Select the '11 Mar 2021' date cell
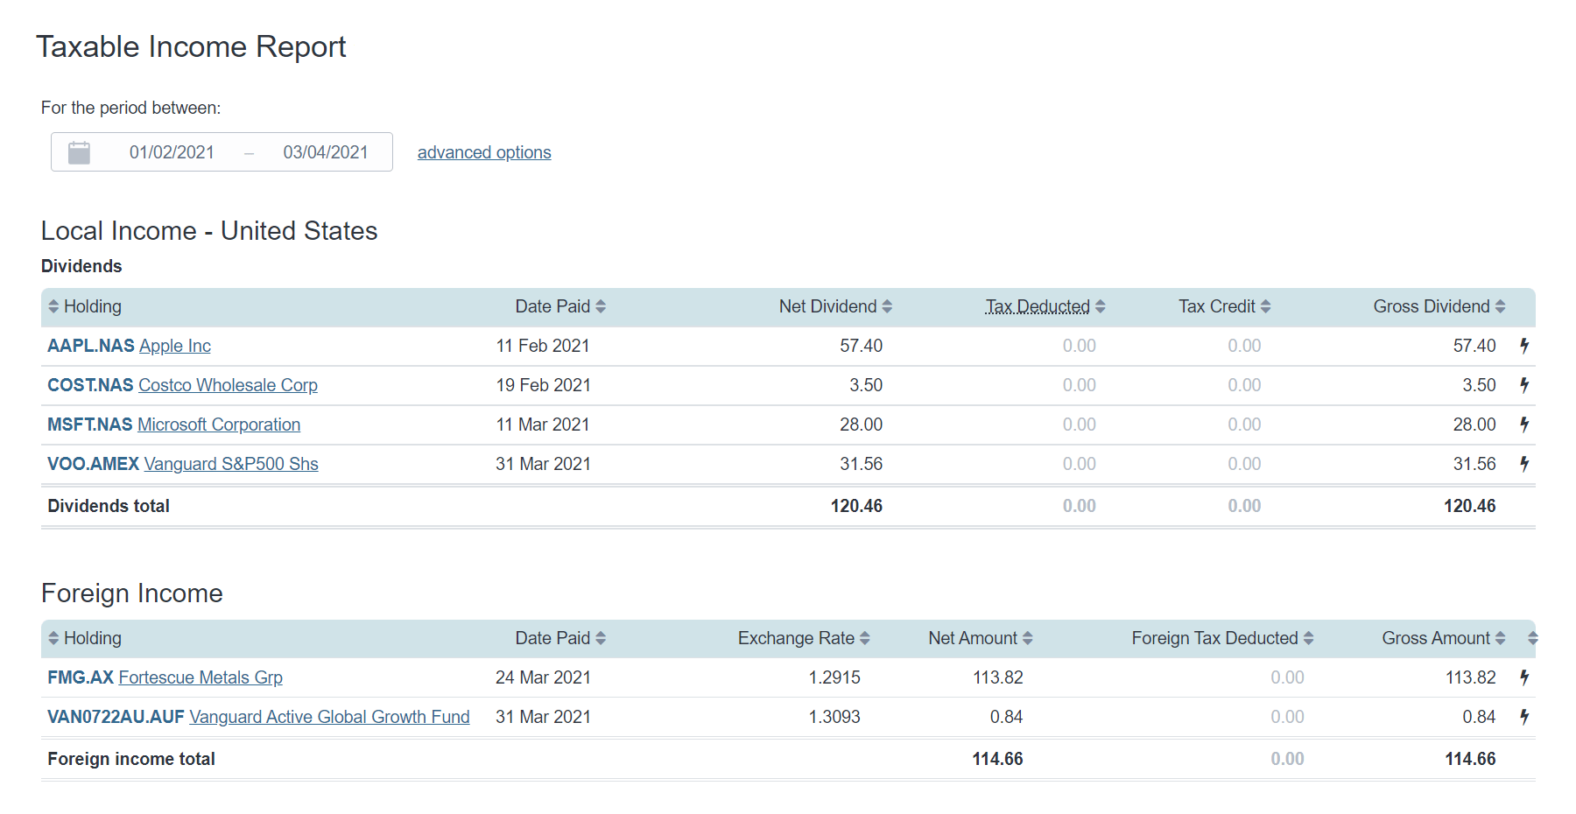 point(543,425)
